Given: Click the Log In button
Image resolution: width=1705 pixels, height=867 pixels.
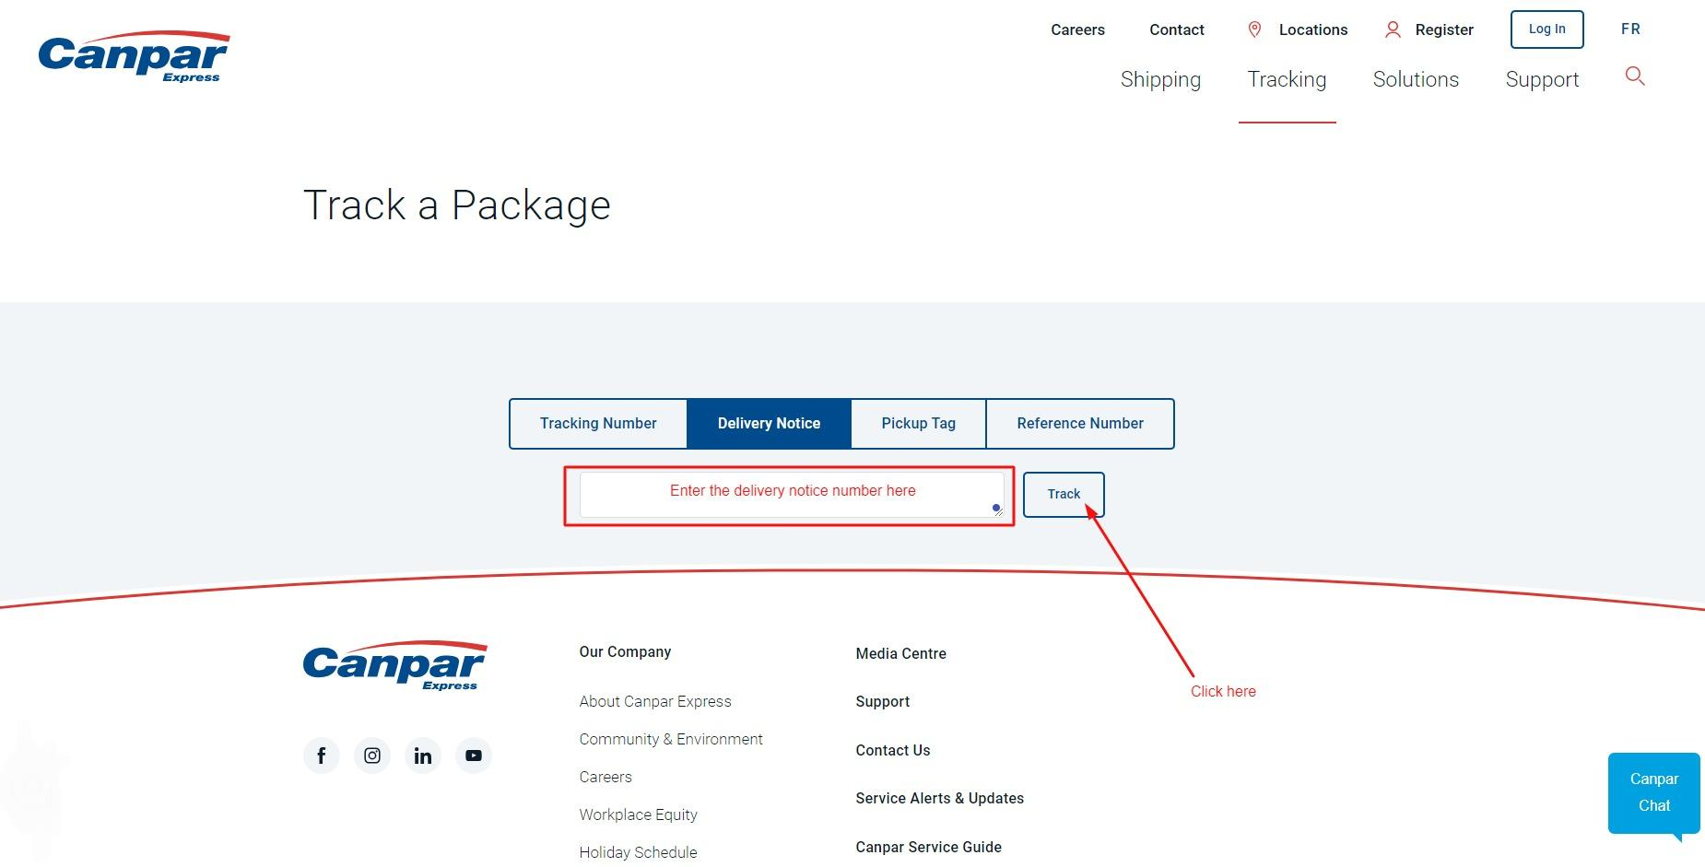Looking at the screenshot, I should coord(1546,29).
